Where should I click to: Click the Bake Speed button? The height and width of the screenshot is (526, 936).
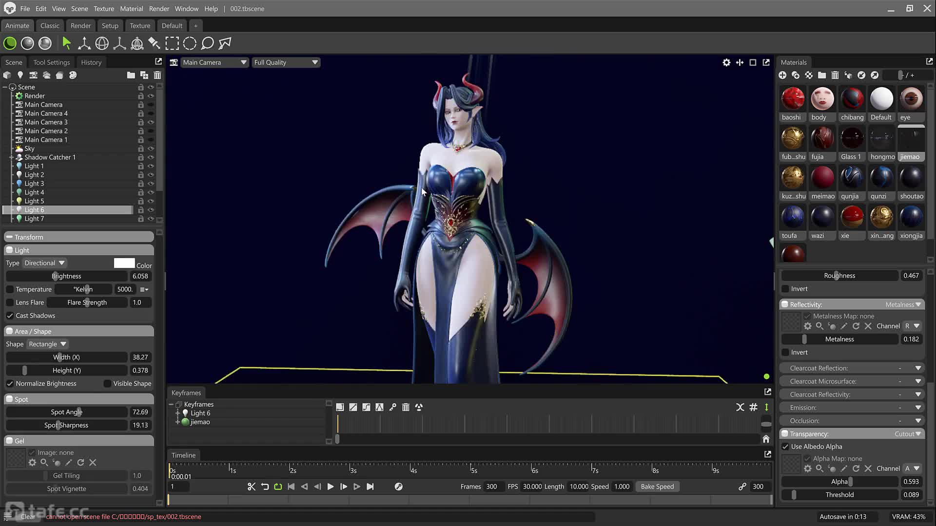coord(657,487)
